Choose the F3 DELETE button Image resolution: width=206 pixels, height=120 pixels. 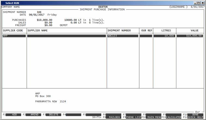coord(53,115)
